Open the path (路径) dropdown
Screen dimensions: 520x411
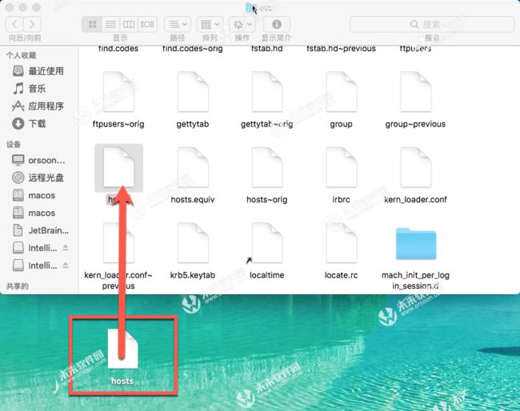pos(178,24)
